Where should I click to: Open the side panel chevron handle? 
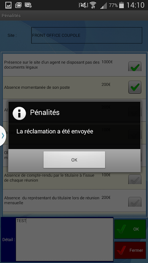click(x=3, y=135)
